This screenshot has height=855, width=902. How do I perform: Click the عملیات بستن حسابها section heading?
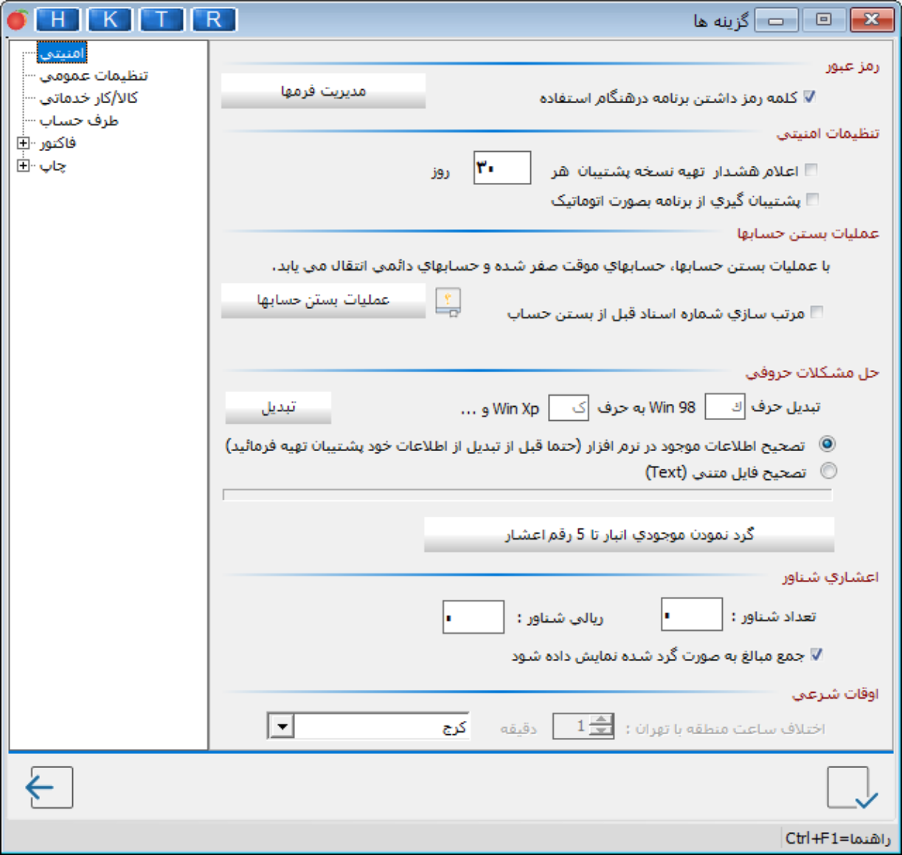tap(808, 234)
